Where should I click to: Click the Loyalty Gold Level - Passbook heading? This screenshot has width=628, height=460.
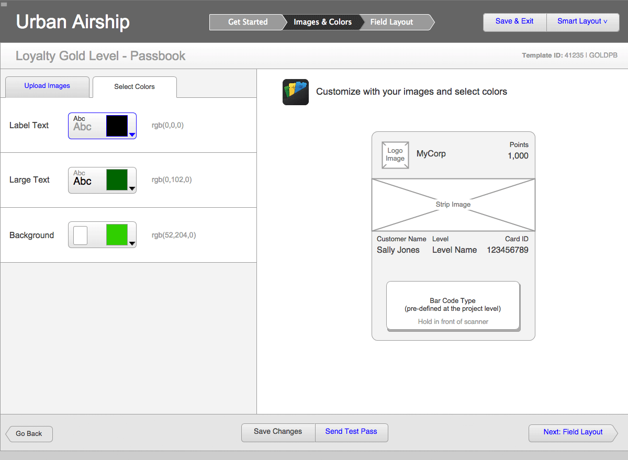pyautogui.click(x=100, y=56)
